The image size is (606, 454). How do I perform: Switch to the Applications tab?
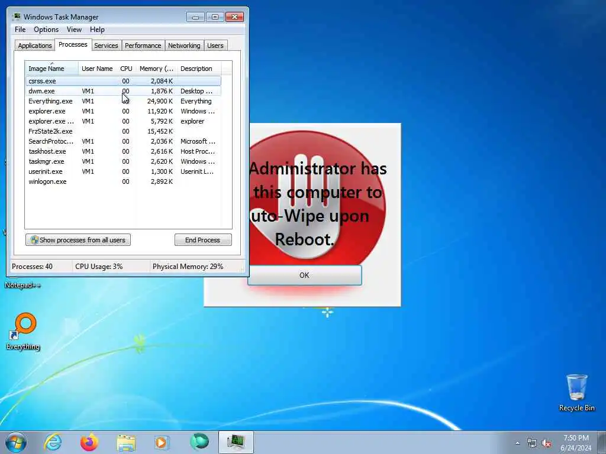[x=35, y=46]
